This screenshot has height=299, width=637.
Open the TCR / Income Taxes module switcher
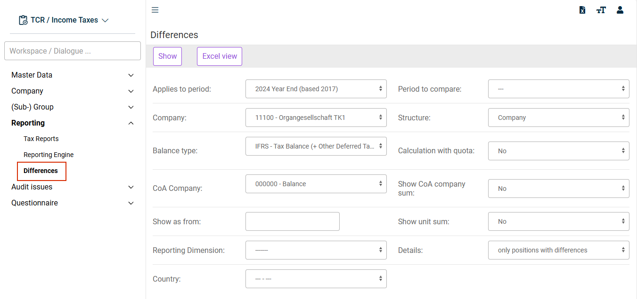64,20
